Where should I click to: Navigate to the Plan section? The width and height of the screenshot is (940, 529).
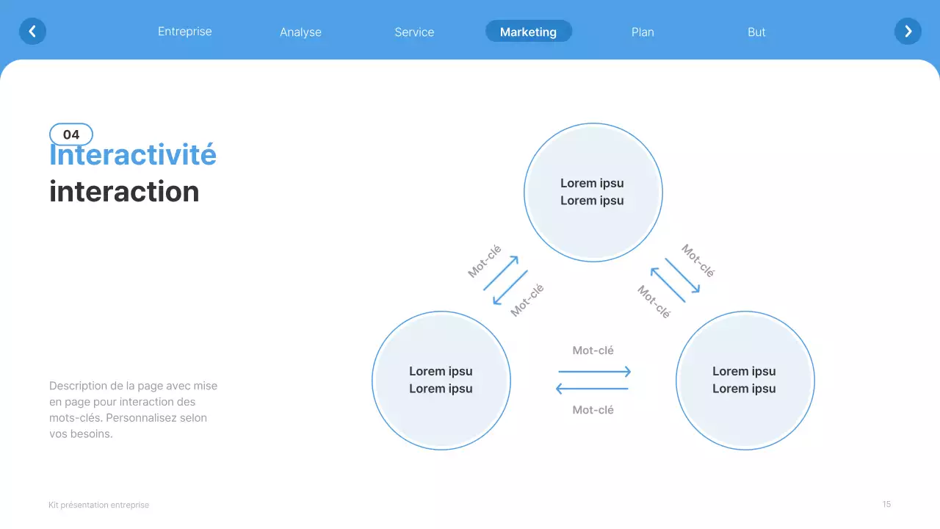(x=643, y=32)
